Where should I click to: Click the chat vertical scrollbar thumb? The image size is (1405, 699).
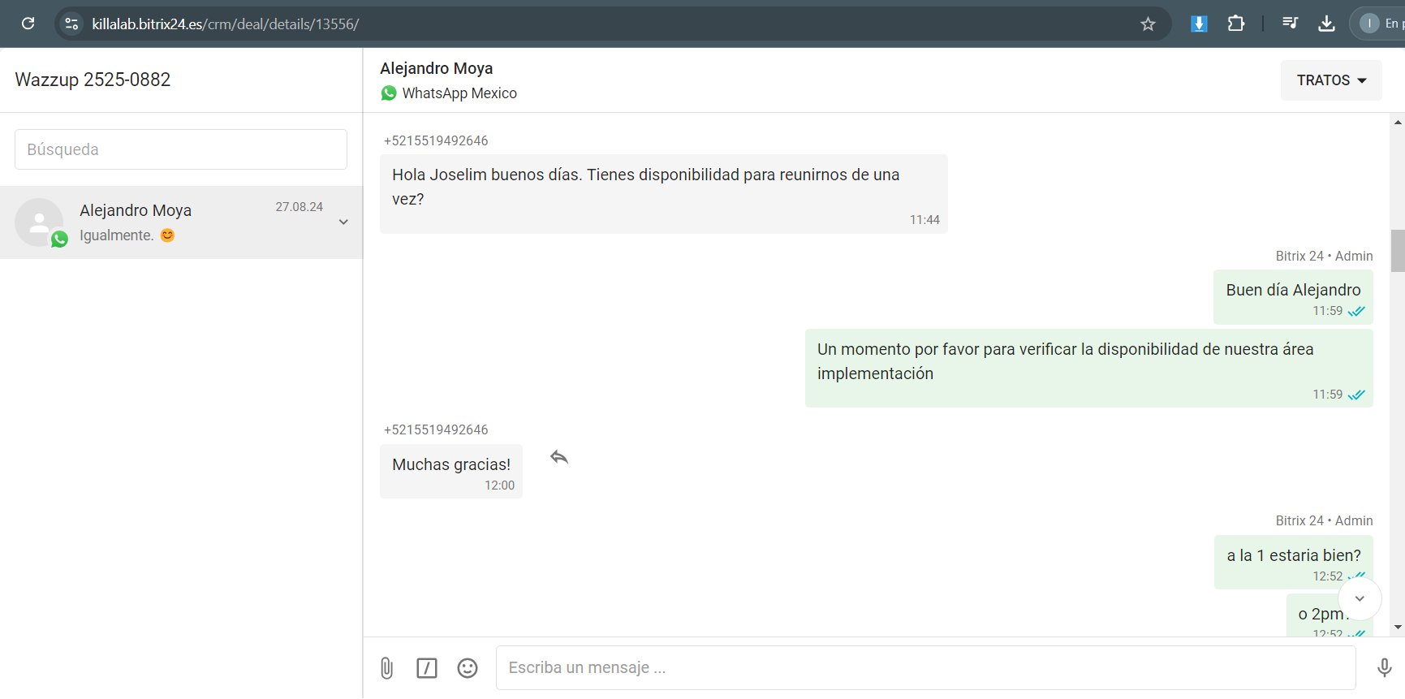pyautogui.click(x=1398, y=251)
